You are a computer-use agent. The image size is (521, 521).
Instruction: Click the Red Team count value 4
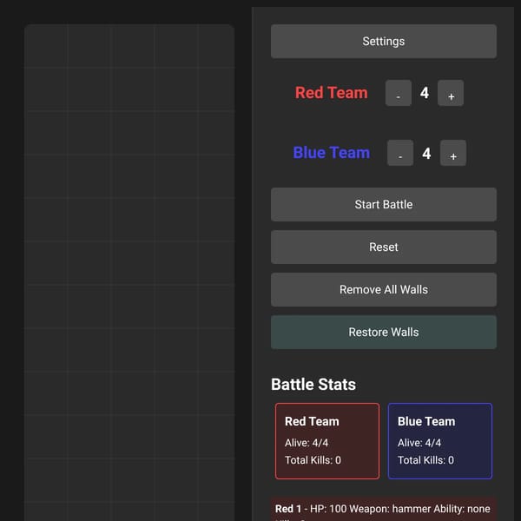point(425,93)
